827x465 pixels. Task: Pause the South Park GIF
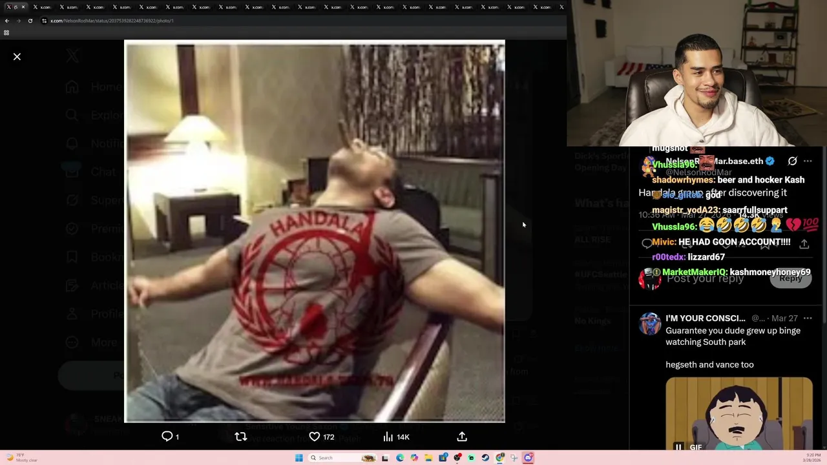click(678, 447)
